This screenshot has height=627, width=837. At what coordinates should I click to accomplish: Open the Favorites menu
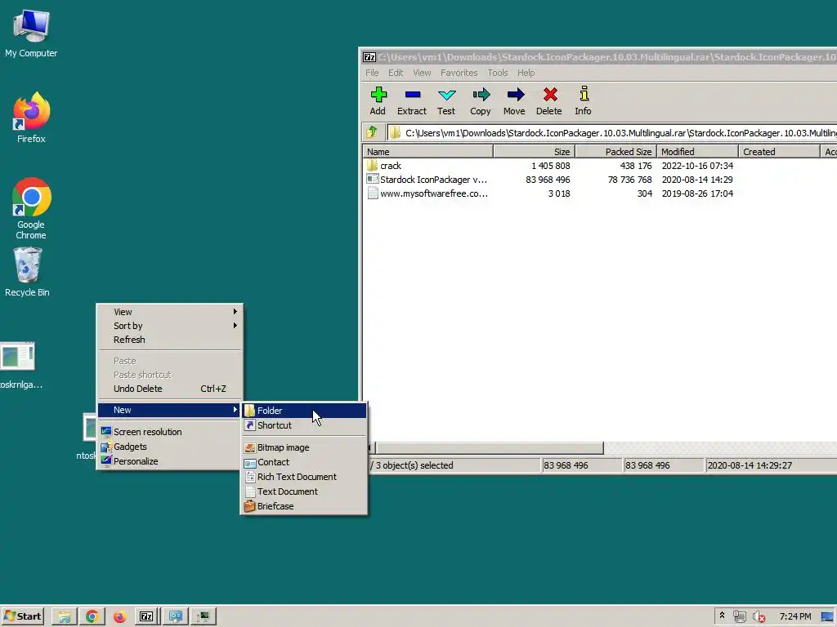[x=459, y=73]
